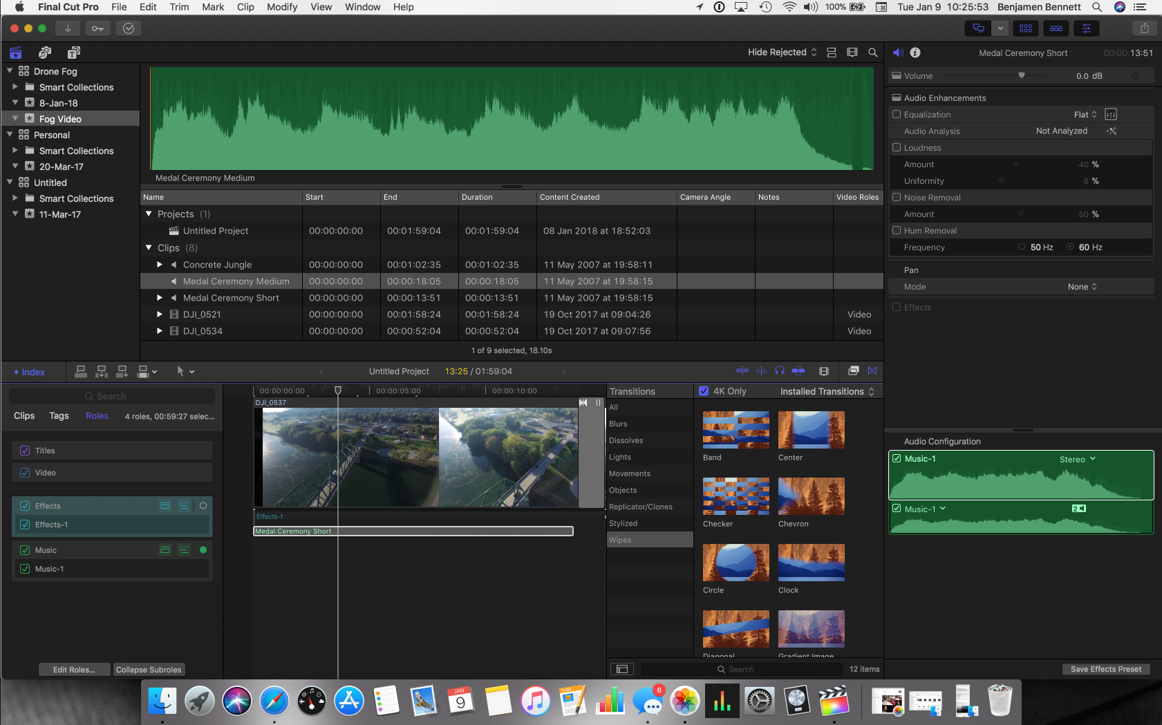
Task: Enable the Noise Removal checkbox
Action: pyautogui.click(x=897, y=198)
